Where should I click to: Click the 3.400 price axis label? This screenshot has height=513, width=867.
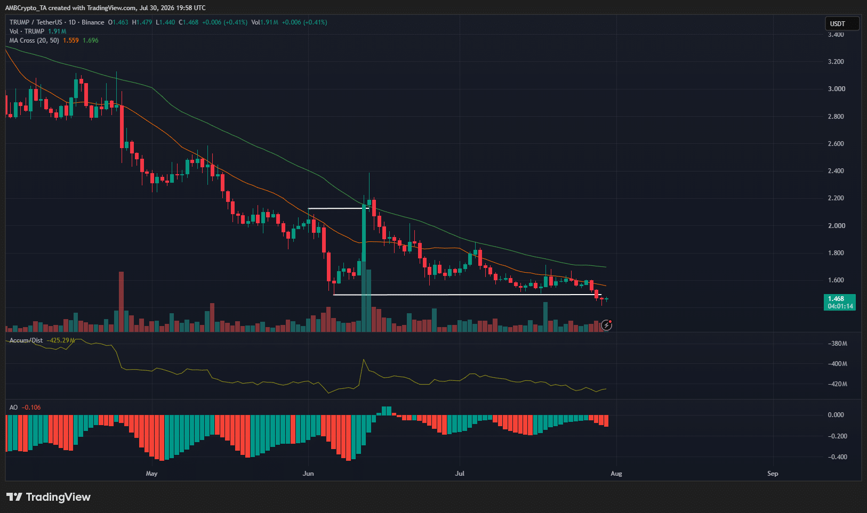[x=836, y=35]
